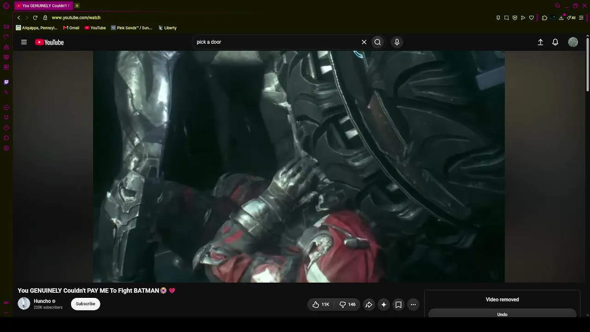Clear the search query text

tap(364, 42)
